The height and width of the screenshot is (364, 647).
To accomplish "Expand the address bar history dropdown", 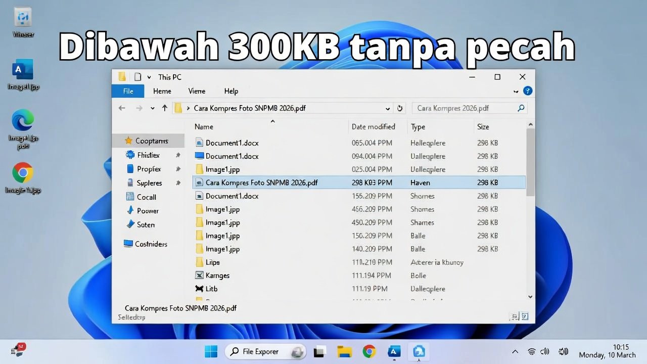I will pos(388,108).
